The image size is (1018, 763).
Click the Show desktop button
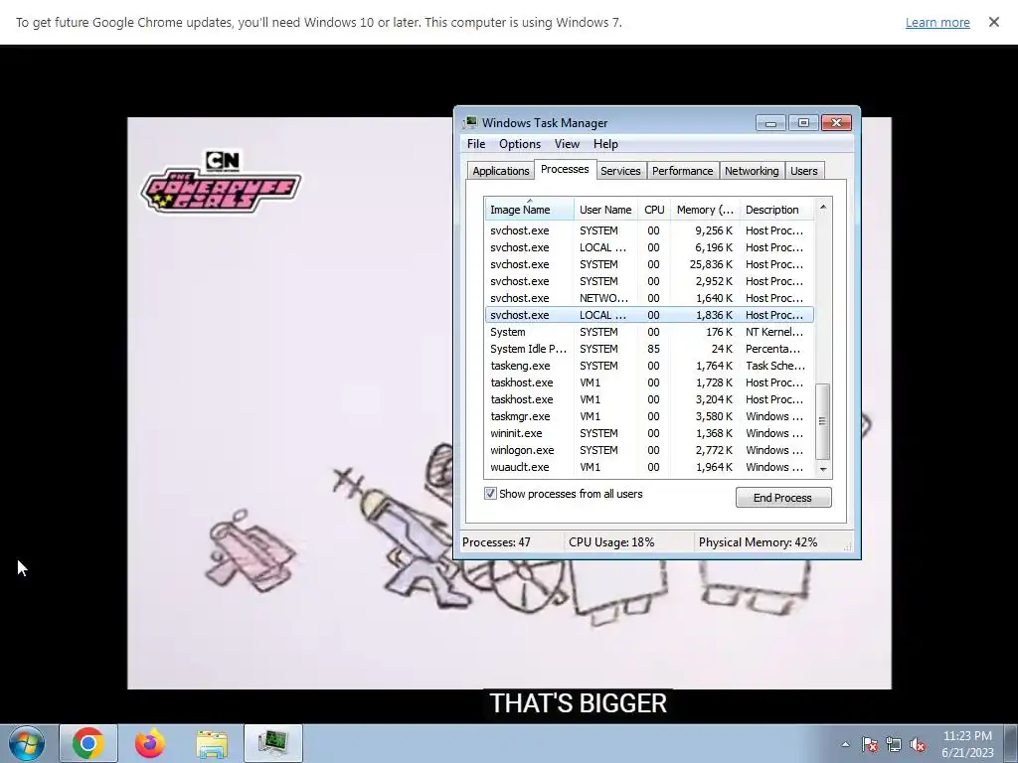(x=1011, y=744)
